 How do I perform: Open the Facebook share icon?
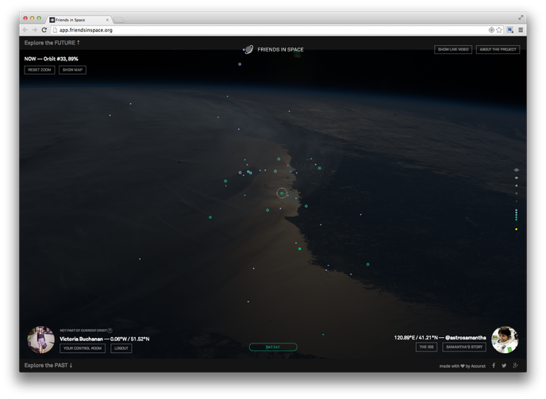point(494,366)
